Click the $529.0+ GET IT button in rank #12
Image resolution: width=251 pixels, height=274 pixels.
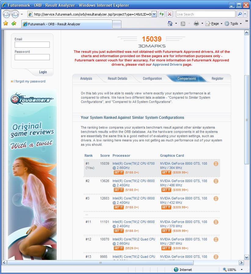119,248
